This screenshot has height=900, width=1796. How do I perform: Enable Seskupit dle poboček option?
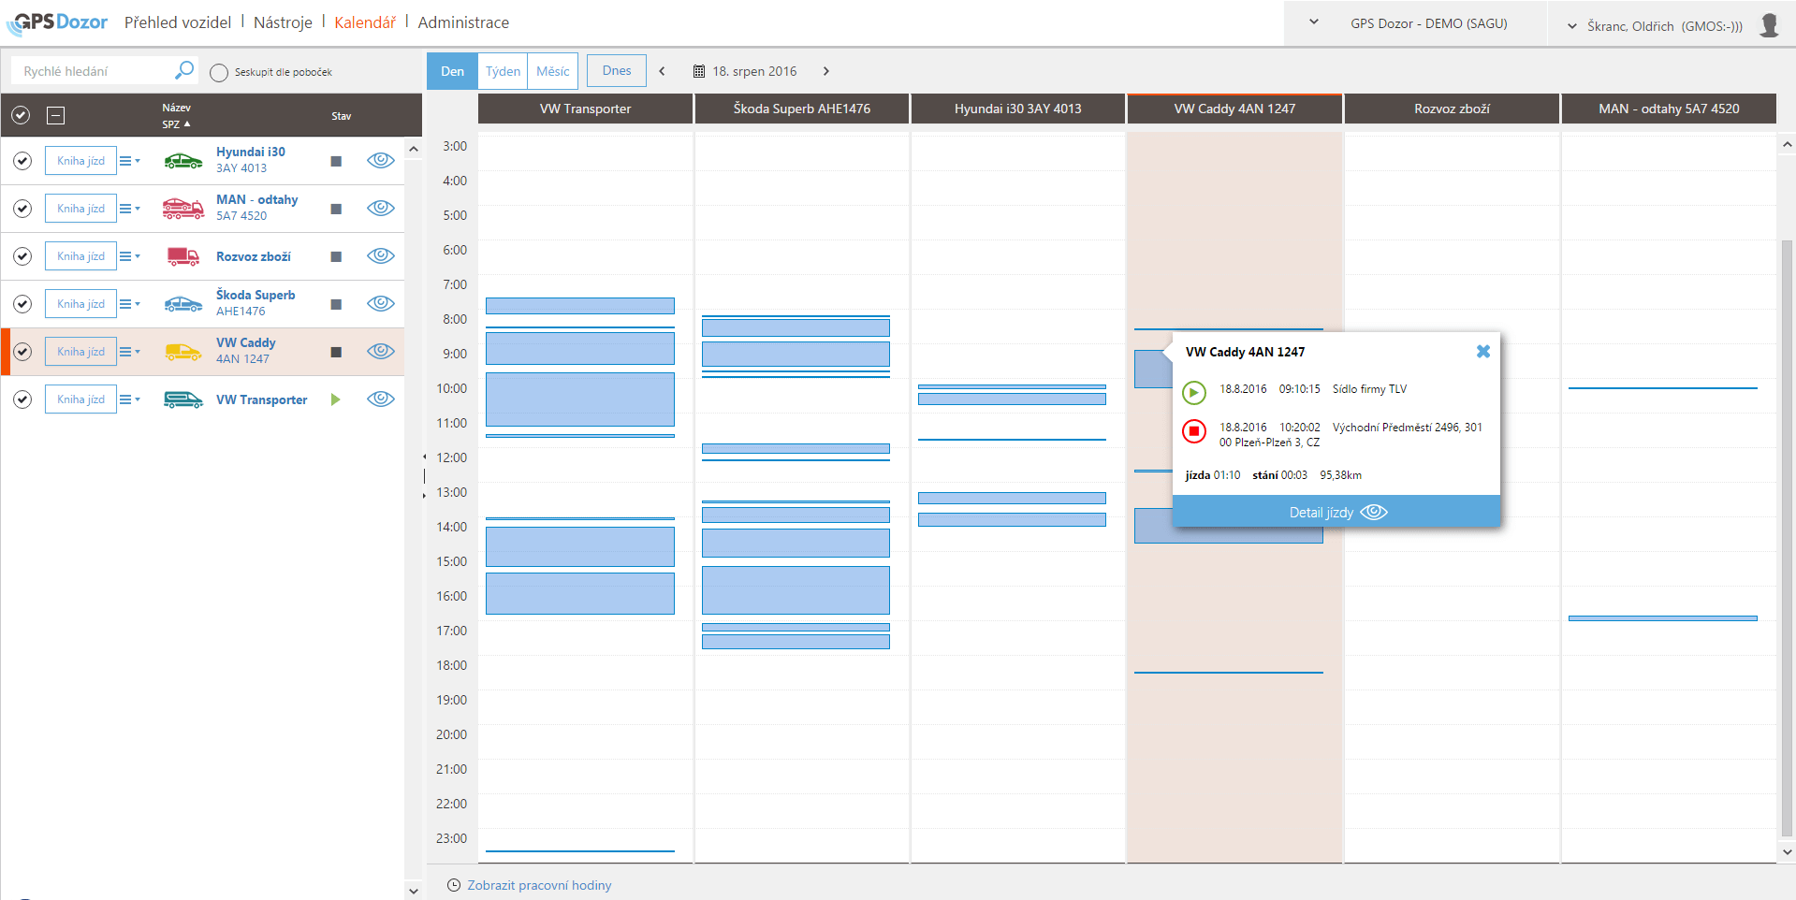point(219,73)
